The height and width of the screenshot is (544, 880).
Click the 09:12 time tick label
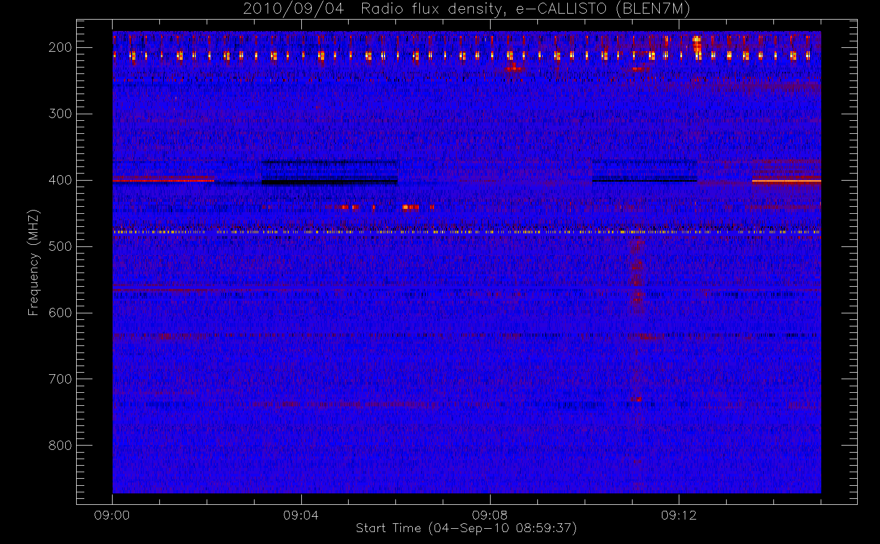[x=679, y=515]
